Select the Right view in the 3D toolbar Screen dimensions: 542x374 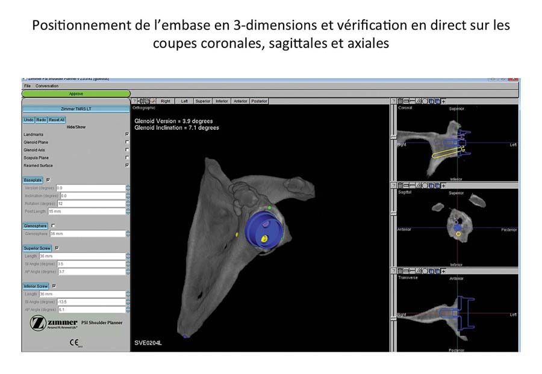click(x=165, y=101)
